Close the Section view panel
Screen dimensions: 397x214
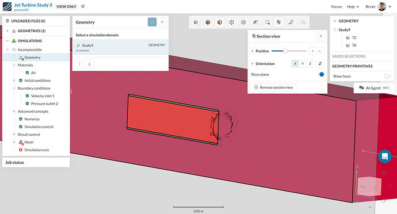pos(321,36)
